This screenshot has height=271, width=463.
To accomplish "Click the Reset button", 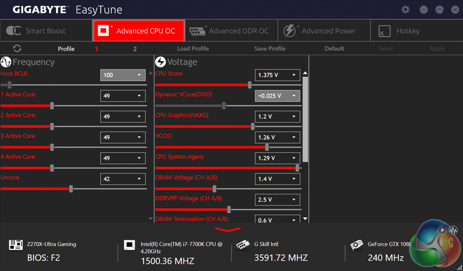I will click(386, 49).
